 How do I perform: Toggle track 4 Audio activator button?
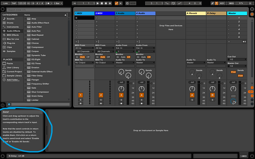pos(142,95)
